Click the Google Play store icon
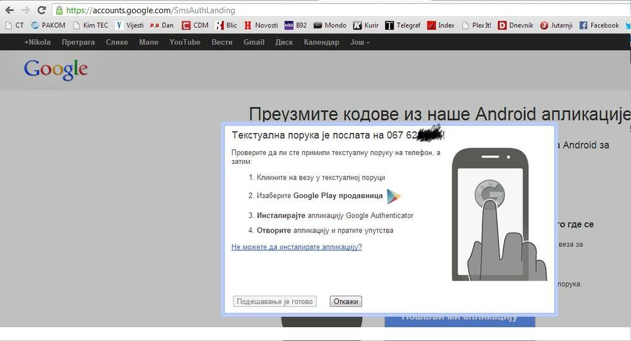This screenshot has width=631, height=341. (394, 196)
